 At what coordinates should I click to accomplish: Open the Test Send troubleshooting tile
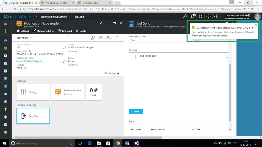click(33, 116)
